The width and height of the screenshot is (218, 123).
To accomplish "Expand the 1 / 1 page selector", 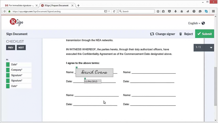I will (x=211, y=48).
